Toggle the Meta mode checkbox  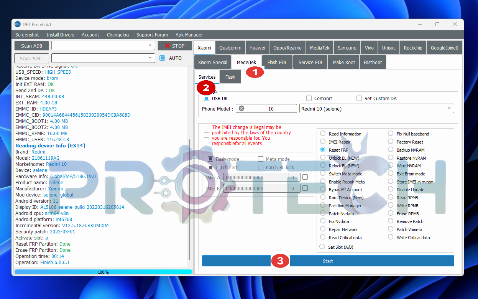point(261,159)
